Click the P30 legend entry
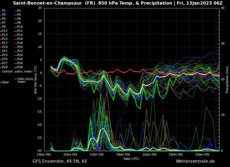Image resolution: width=230 pixels, height=167 pixels. [20, 67]
